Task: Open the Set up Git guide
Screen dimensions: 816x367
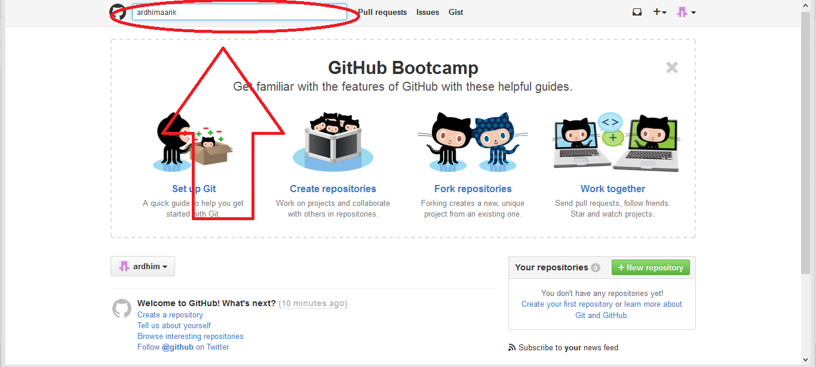Action: (194, 189)
